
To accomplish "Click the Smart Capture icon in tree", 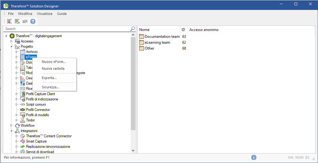I will click(x=23, y=141).
